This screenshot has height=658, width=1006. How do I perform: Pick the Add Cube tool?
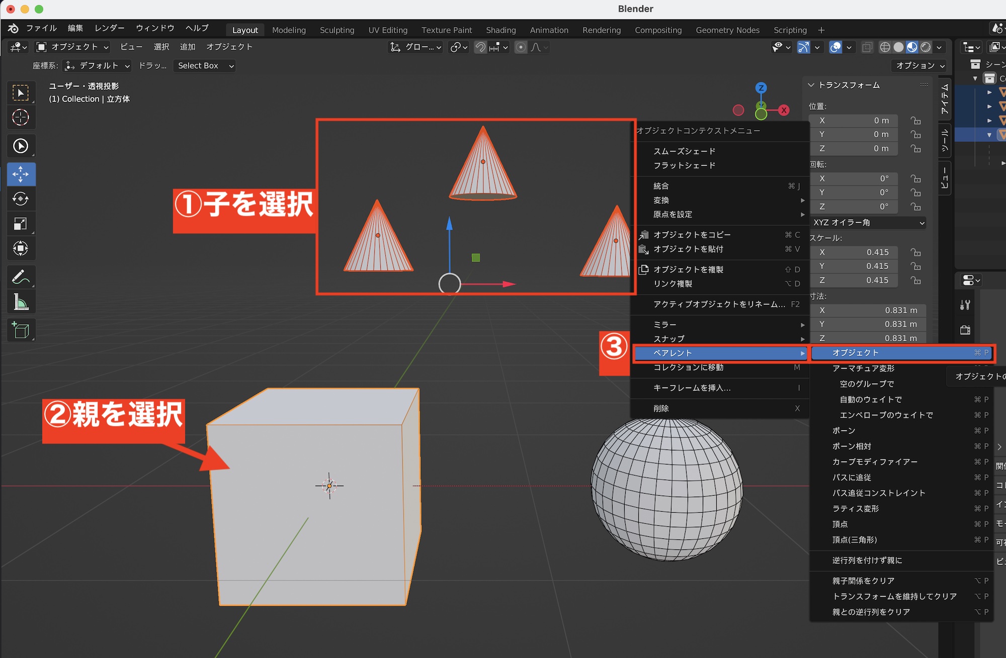tap(21, 330)
